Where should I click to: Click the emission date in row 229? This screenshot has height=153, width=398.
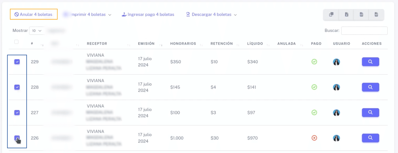coord(145,62)
